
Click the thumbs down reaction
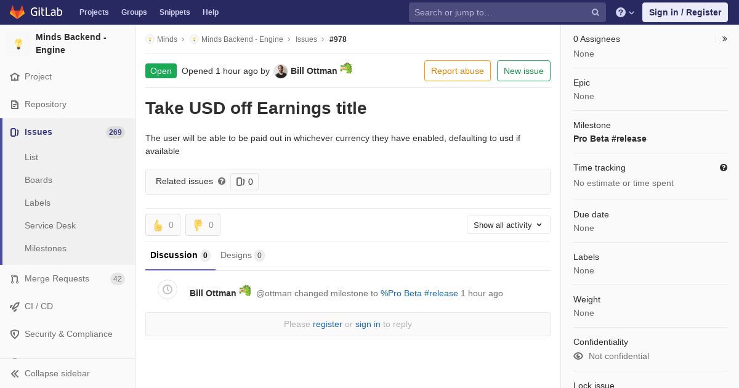coord(203,225)
